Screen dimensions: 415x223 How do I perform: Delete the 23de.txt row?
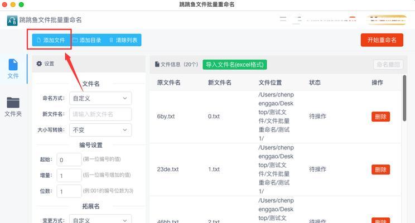[x=380, y=169]
